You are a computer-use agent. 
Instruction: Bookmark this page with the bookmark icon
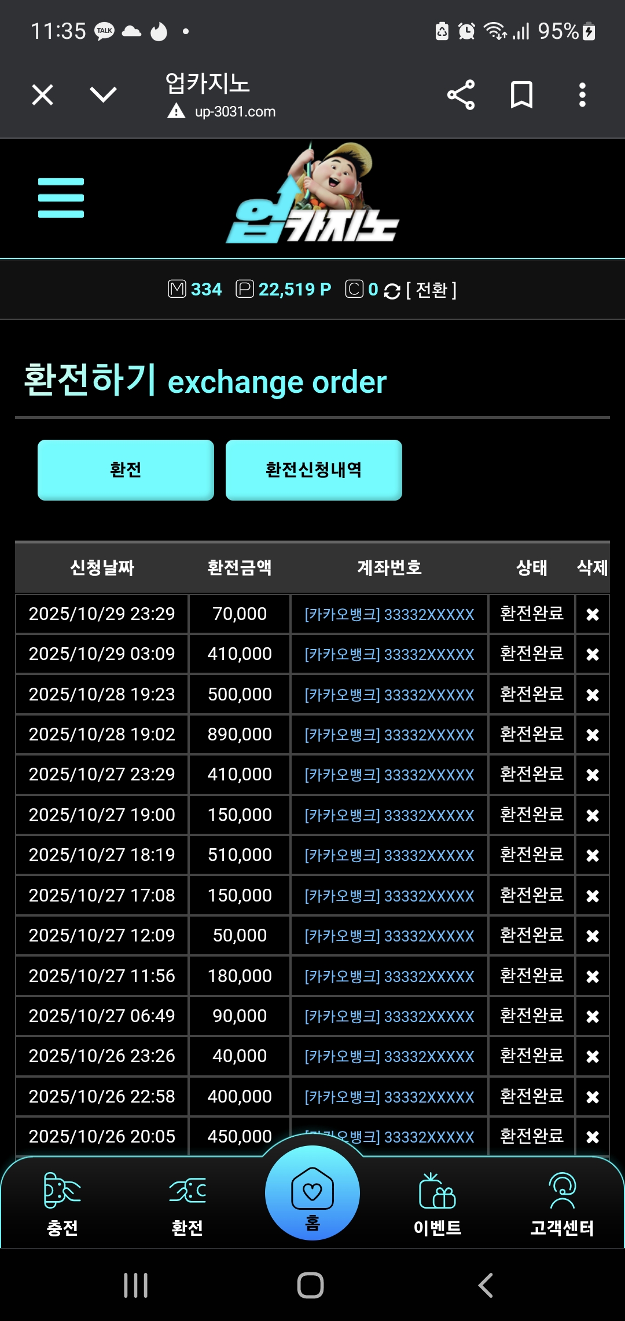tap(521, 95)
